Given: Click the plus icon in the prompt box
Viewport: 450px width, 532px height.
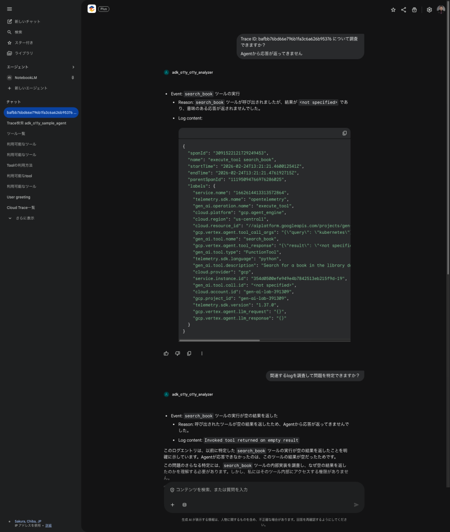Looking at the screenshot, I should tap(172, 504).
